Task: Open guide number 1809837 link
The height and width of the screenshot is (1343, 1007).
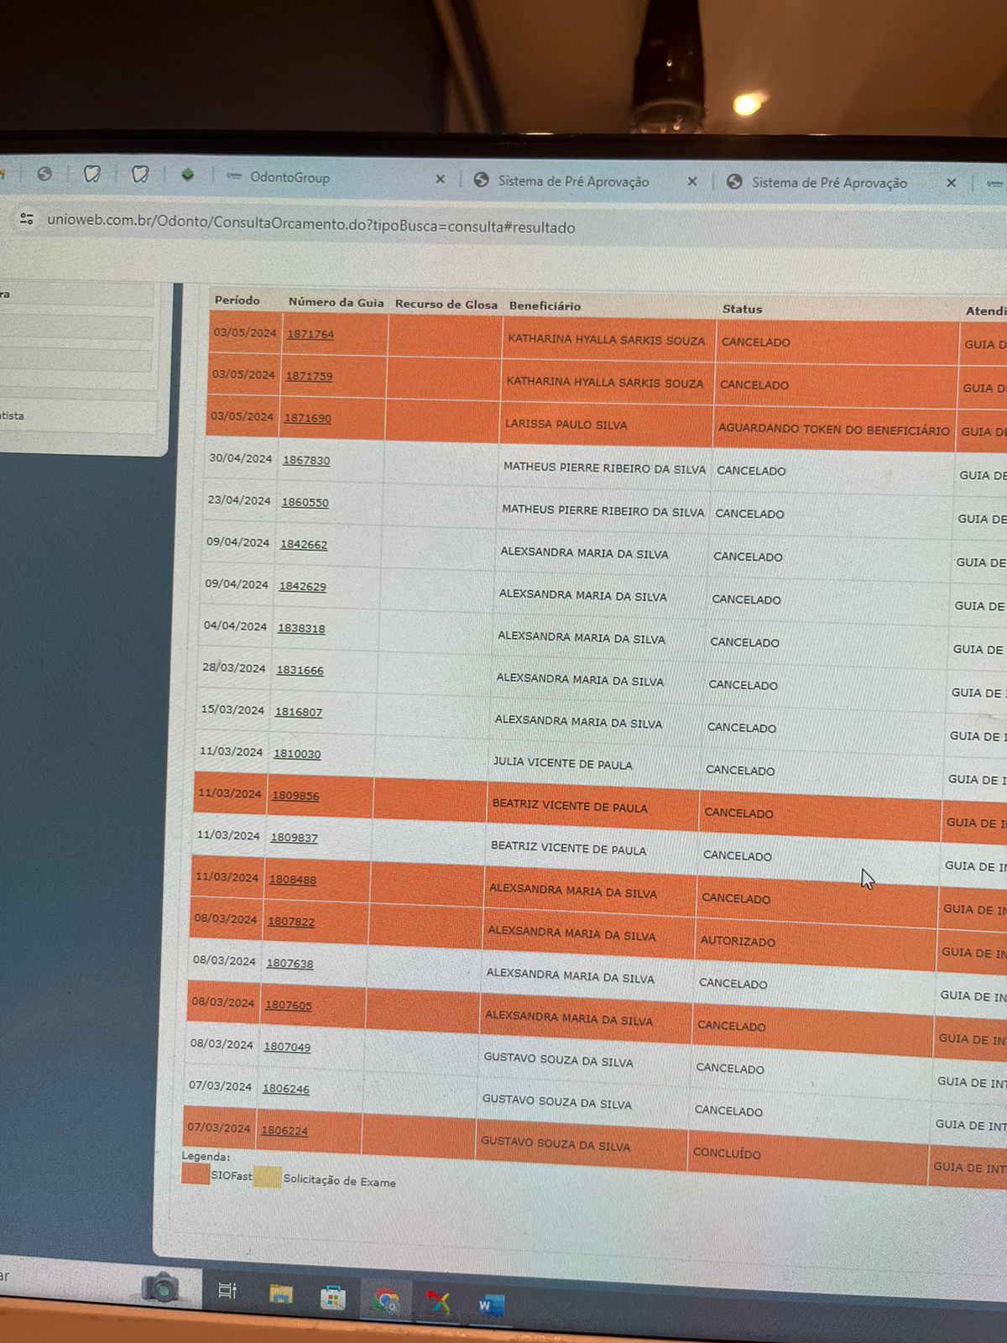Action: (294, 838)
